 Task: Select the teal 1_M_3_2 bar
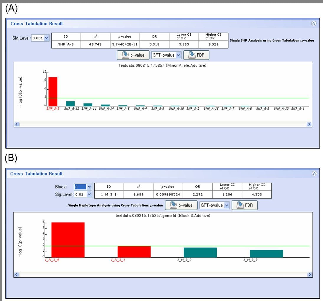[x=200, y=252]
